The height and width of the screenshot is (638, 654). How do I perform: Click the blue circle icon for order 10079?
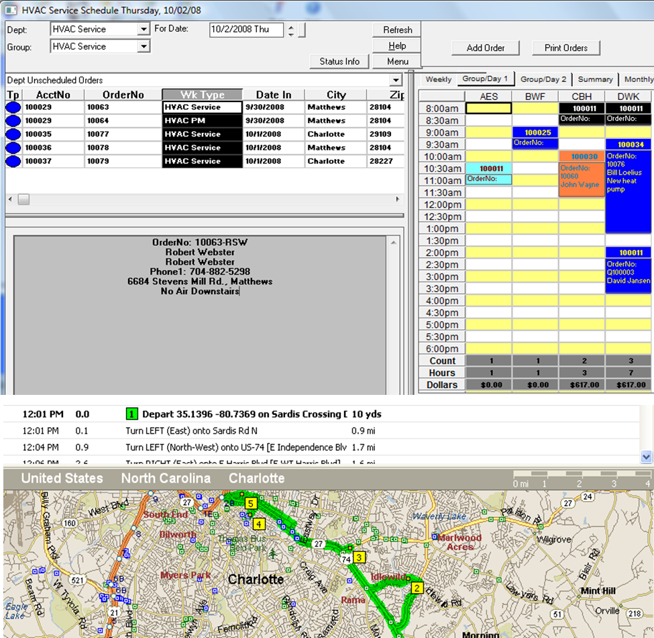click(13, 161)
